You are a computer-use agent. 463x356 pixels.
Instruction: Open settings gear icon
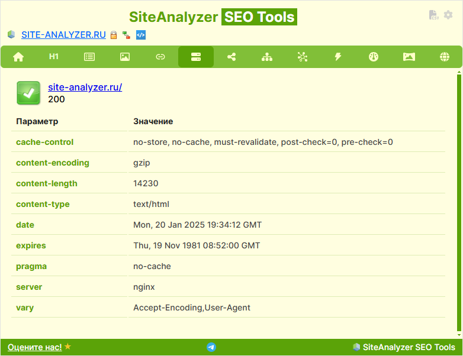tap(448, 15)
